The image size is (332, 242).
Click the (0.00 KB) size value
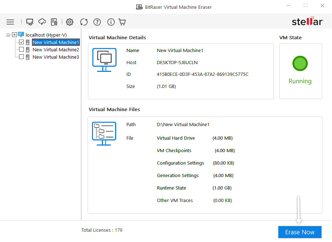coord(222,201)
